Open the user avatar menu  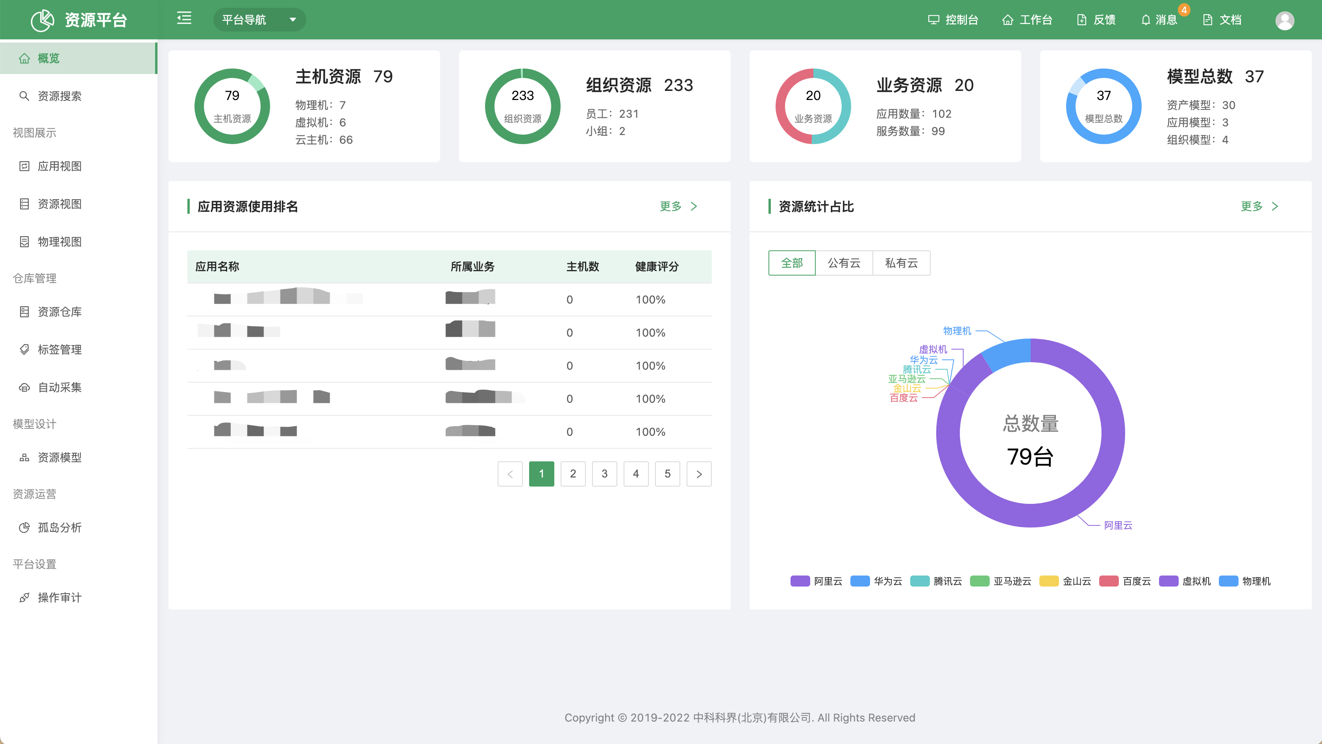click(x=1285, y=20)
